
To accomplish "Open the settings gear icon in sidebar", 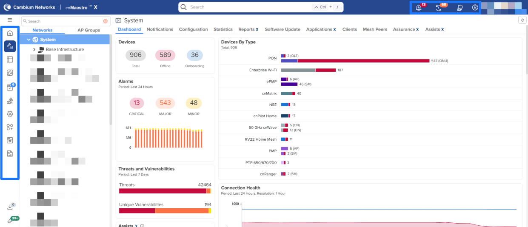I will (x=10, y=114).
